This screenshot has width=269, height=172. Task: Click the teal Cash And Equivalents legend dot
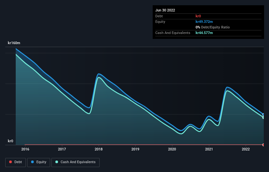57,162
